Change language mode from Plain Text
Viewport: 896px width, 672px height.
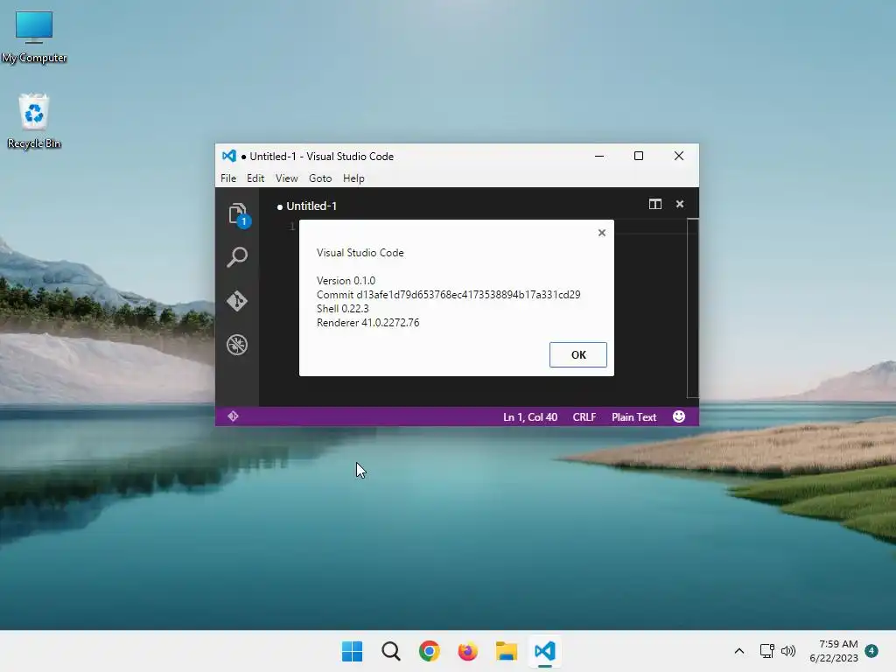[x=633, y=417]
